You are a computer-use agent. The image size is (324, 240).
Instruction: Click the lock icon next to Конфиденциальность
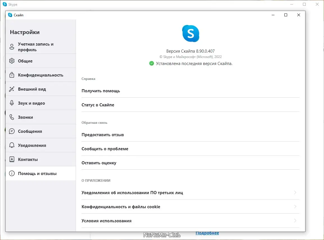click(12, 75)
